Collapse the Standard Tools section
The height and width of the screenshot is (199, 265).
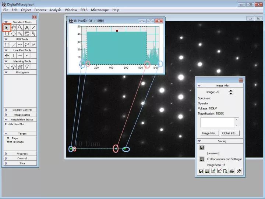pos(6,22)
